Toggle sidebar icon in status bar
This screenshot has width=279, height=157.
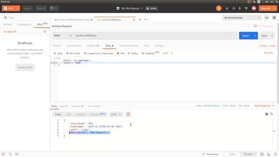(3, 154)
